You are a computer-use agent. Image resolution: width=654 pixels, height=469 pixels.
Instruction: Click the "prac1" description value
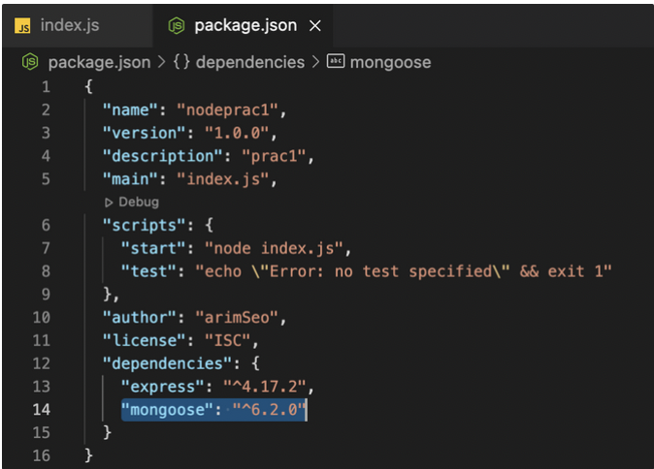[274, 156]
